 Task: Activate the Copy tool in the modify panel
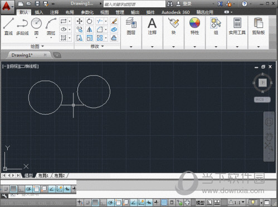pos(80,29)
